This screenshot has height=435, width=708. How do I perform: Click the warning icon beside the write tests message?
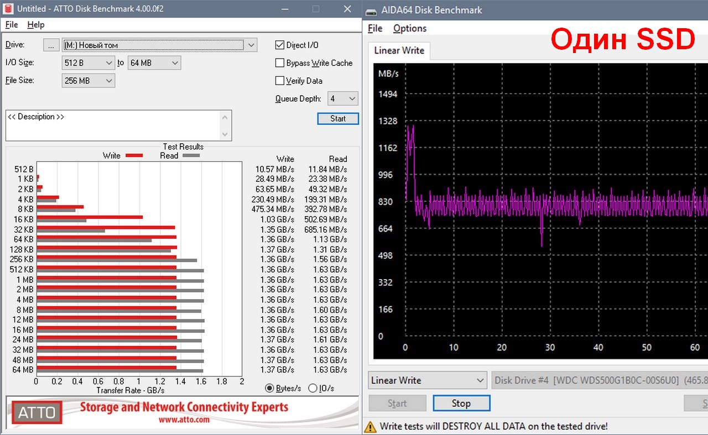[x=371, y=426]
